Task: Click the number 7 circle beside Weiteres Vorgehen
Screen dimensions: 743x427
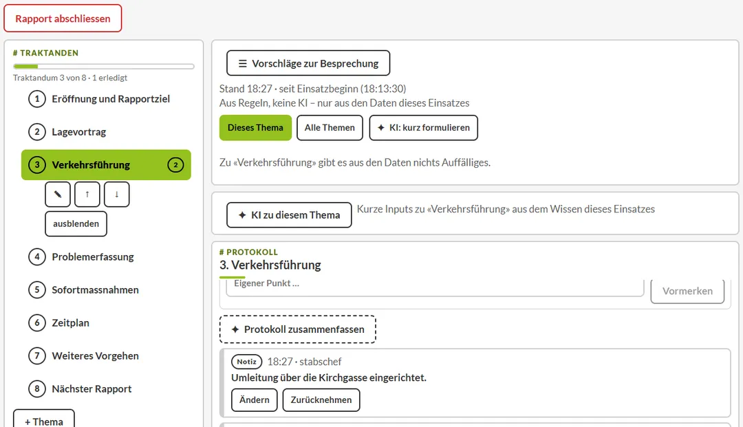Action: 37,356
